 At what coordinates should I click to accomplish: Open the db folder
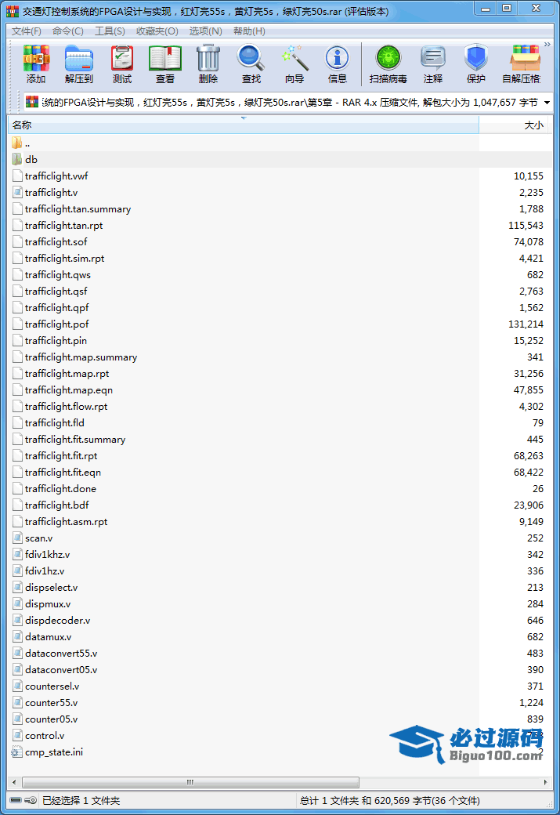tap(31, 159)
